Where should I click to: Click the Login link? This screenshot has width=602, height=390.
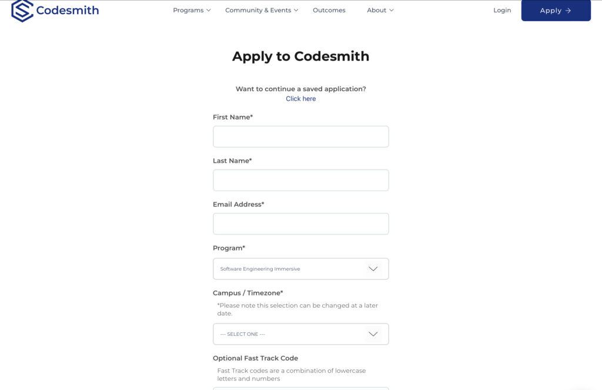point(502,11)
